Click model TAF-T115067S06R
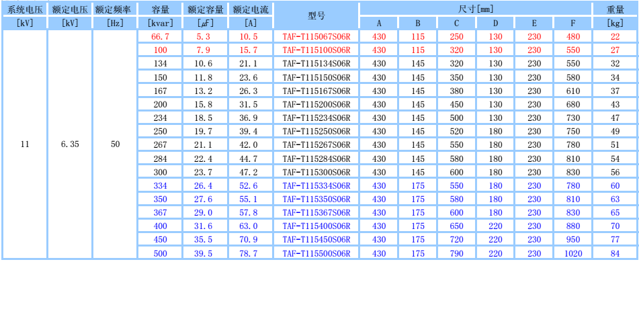 (x=316, y=37)
